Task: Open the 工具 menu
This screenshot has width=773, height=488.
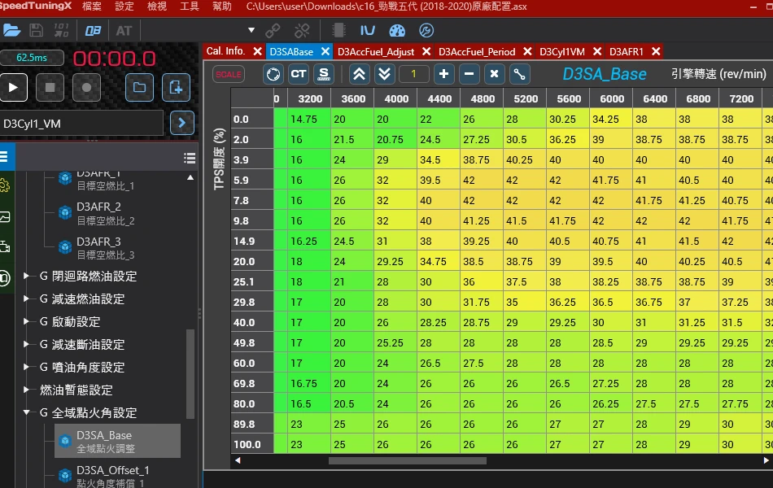Action: [x=190, y=7]
